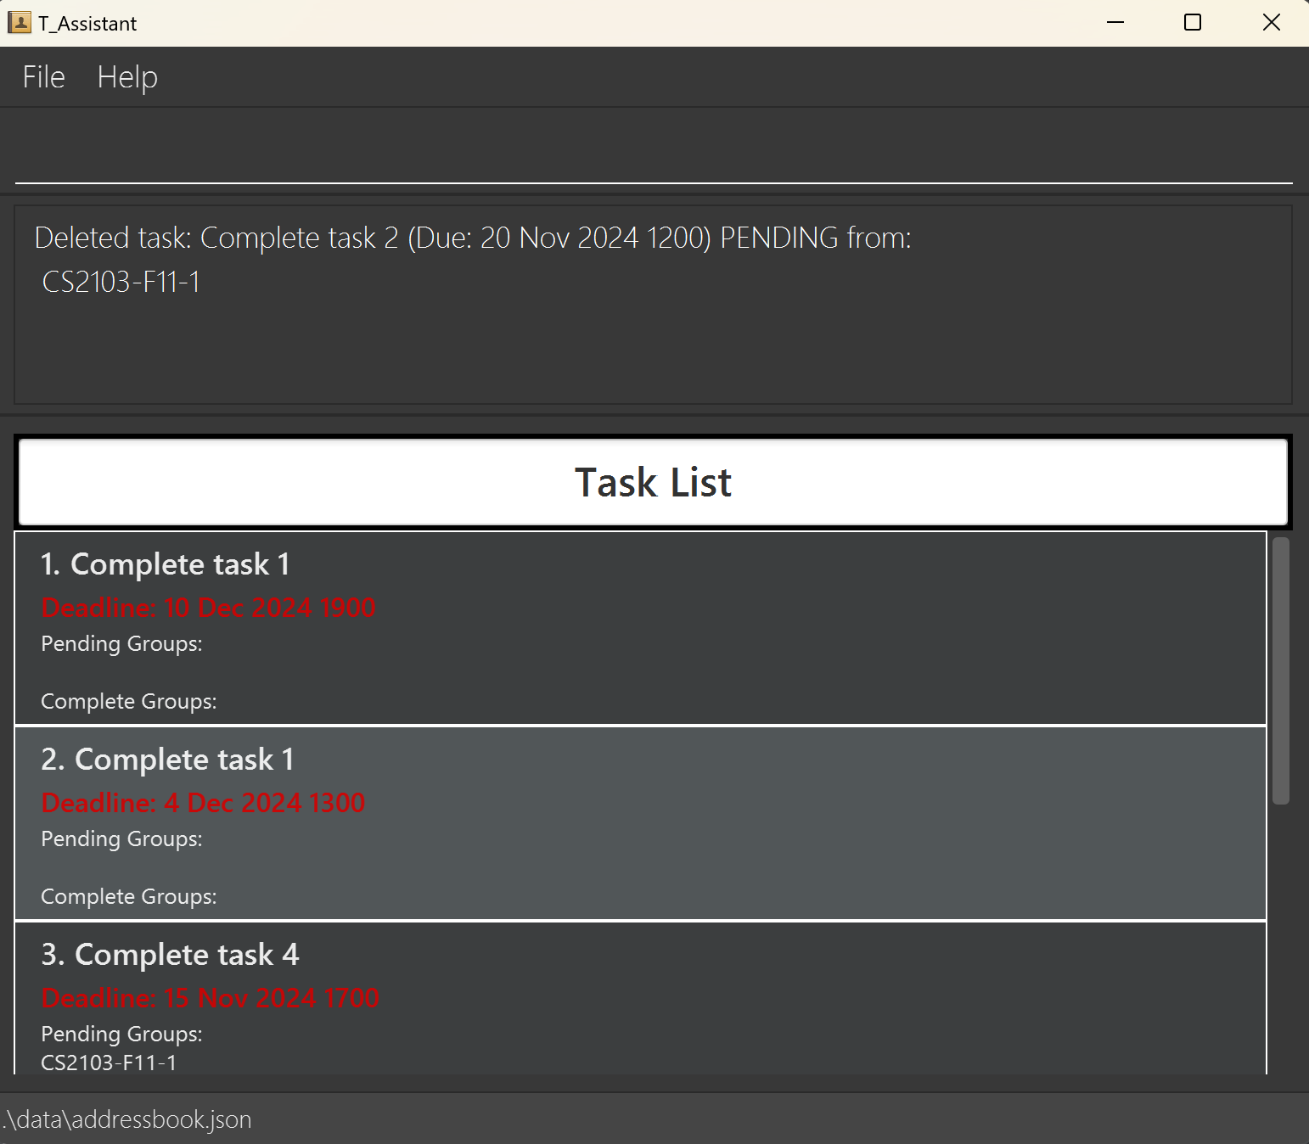This screenshot has width=1309, height=1144.
Task: Click pending group CS2103-F11-1 in task 3
Action: pyautogui.click(x=109, y=1063)
